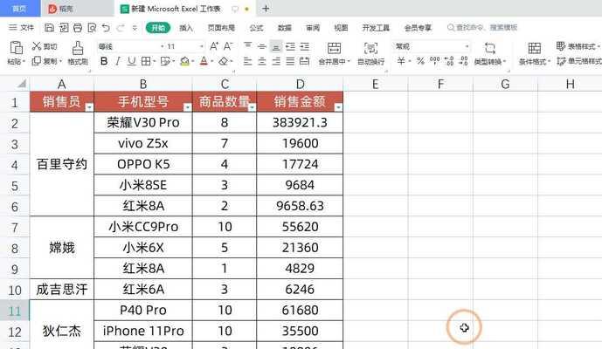Viewport: 602px width, 349px height.
Task: Align text left horizontally
Action: click(247, 61)
